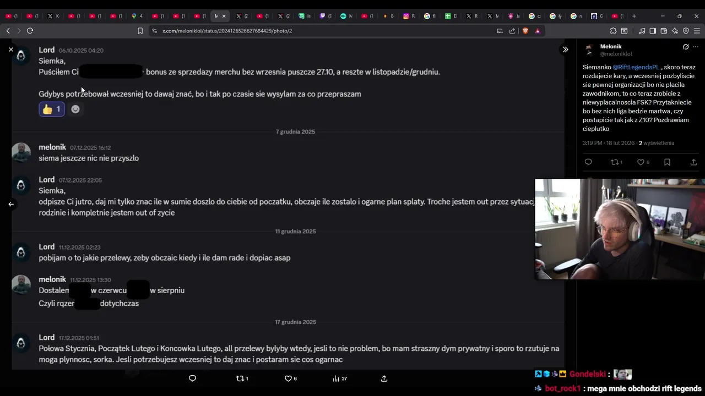Go forward in browser history

coord(19,31)
